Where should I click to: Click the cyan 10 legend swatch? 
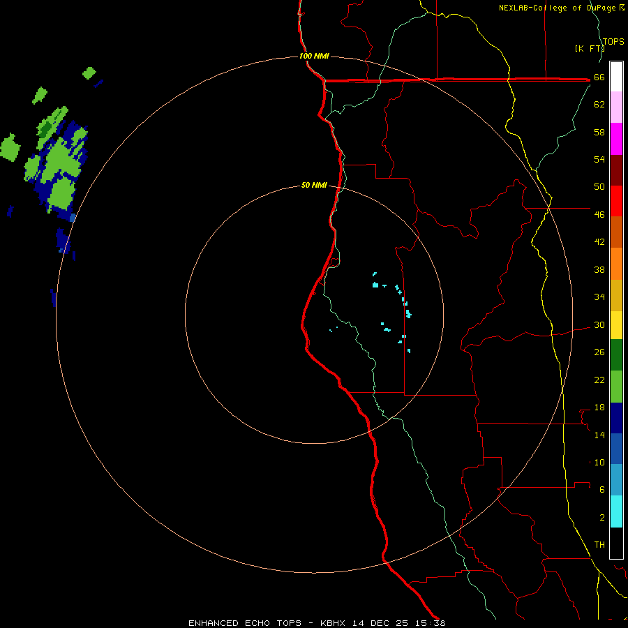[x=616, y=511]
